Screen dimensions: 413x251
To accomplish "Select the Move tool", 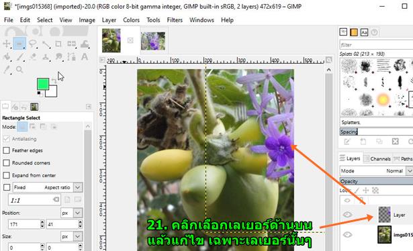I will click(x=6, y=44).
